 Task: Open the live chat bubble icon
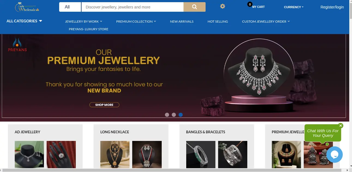pos(334,155)
